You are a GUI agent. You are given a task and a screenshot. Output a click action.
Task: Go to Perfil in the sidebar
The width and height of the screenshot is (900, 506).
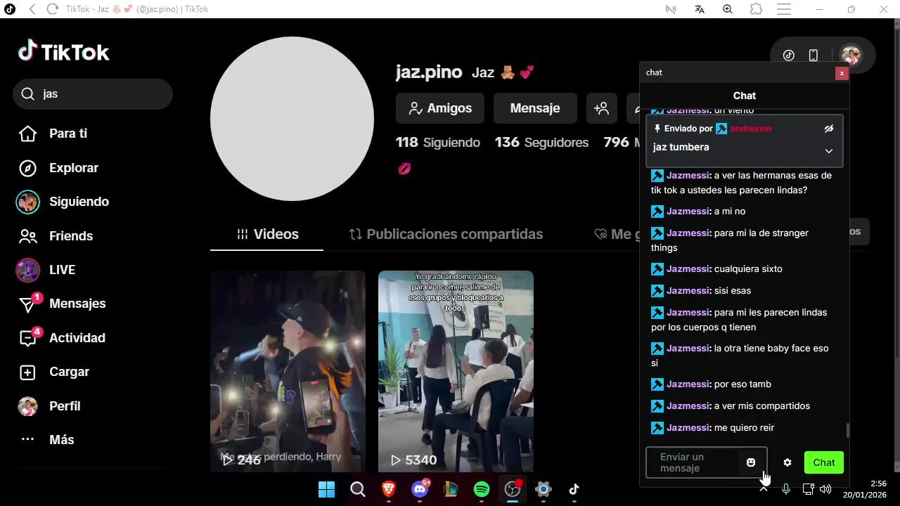tap(49, 406)
